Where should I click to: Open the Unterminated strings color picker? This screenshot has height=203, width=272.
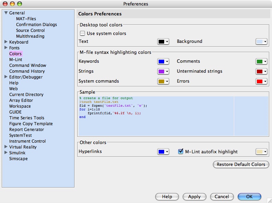click(261, 71)
